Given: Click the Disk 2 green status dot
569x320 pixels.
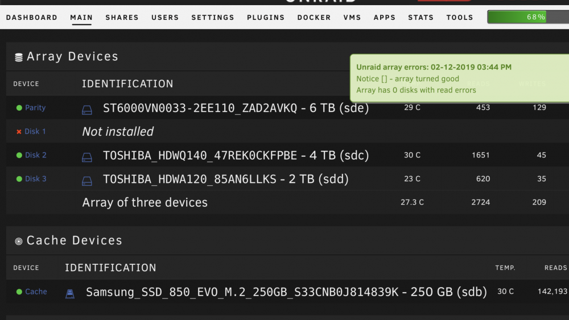Looking at the screenshot, I should (x=19, y=155).
